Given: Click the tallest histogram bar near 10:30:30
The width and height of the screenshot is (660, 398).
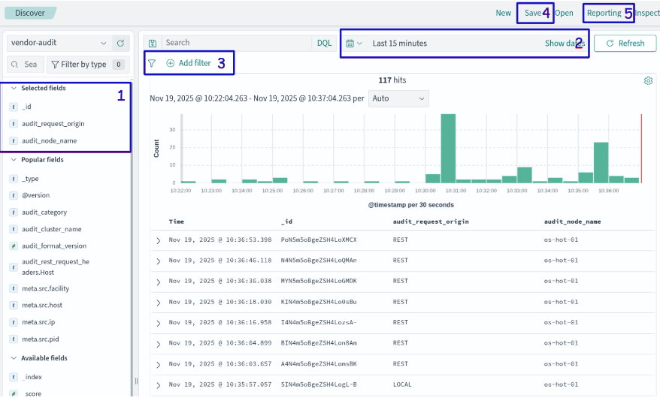Looking at the screenshot, I should point(449,148).
